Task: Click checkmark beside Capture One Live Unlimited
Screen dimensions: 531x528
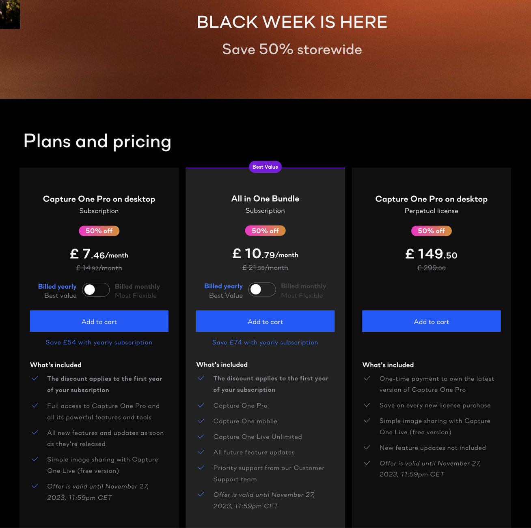Action: (201, 436)
